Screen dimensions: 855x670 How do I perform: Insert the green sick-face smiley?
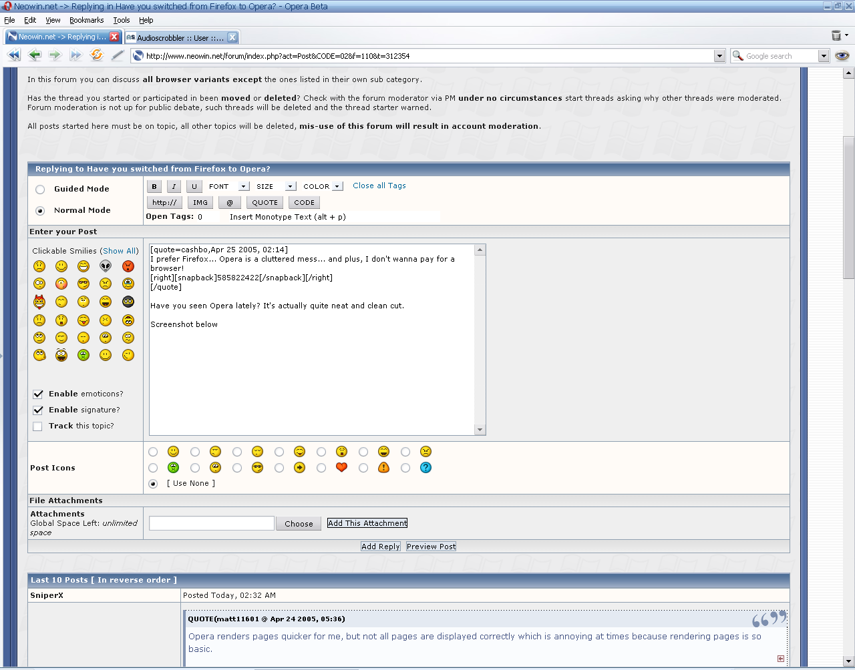pyautogui.click(x=83, y=355)
